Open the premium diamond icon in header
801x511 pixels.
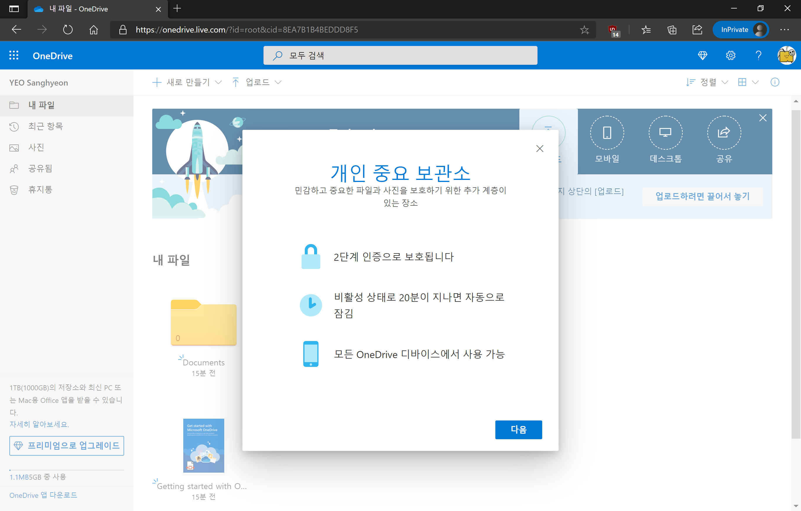[703, 55]
